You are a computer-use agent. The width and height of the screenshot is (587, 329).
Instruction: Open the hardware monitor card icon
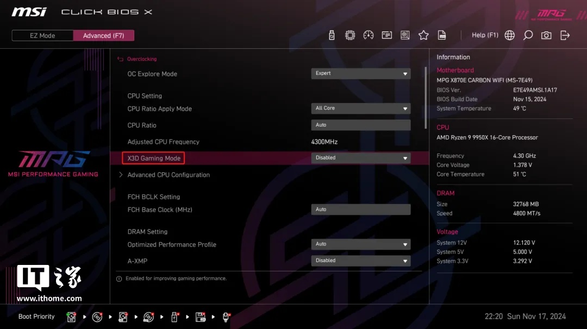pyautogui.click(x=387, y=35)
